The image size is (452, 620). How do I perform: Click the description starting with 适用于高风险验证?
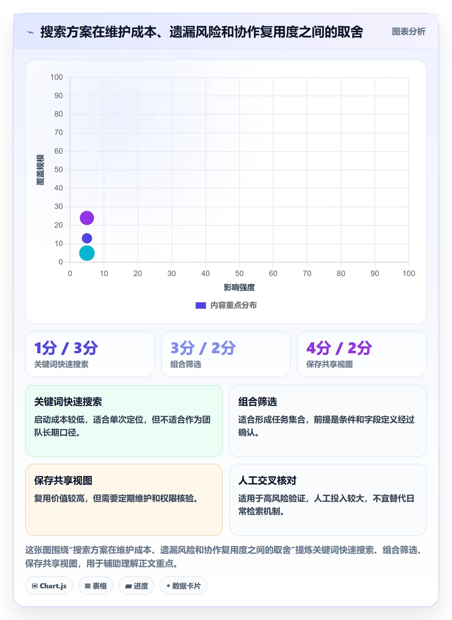click(326, 505)
